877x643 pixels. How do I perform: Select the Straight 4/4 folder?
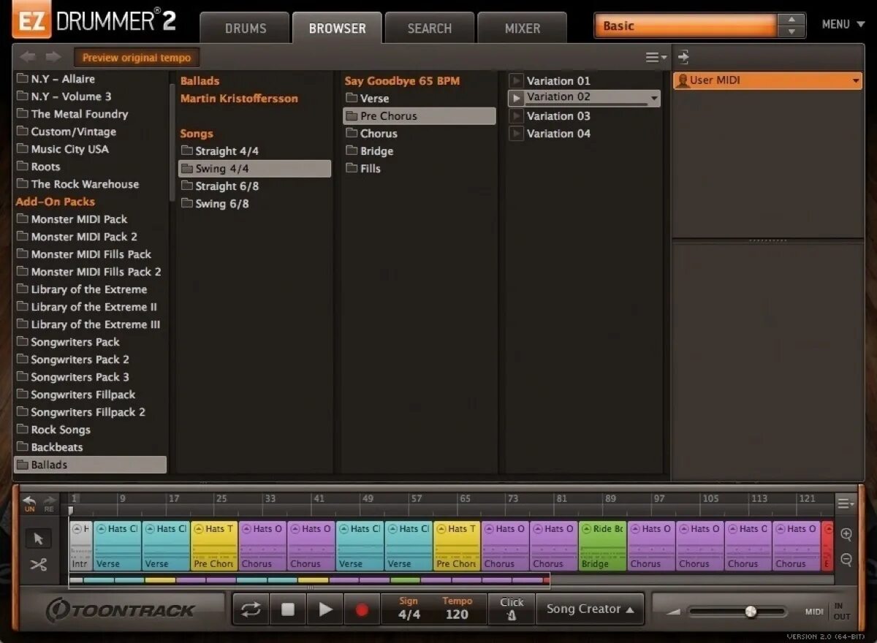click(x=219, y=151)
